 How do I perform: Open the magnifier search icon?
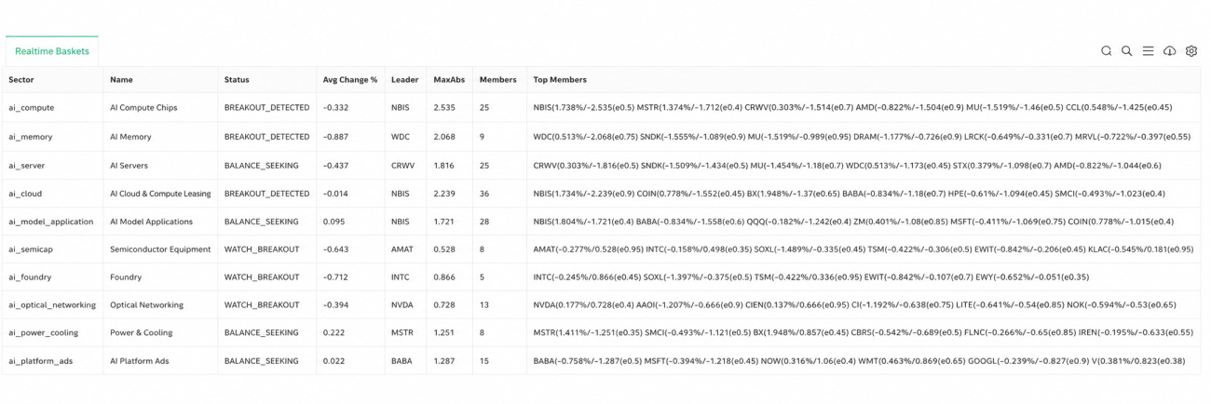(x=1127, y=51)
